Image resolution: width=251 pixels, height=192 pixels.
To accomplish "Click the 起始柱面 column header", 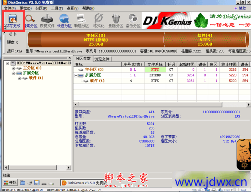I will (x=187, y=65).
